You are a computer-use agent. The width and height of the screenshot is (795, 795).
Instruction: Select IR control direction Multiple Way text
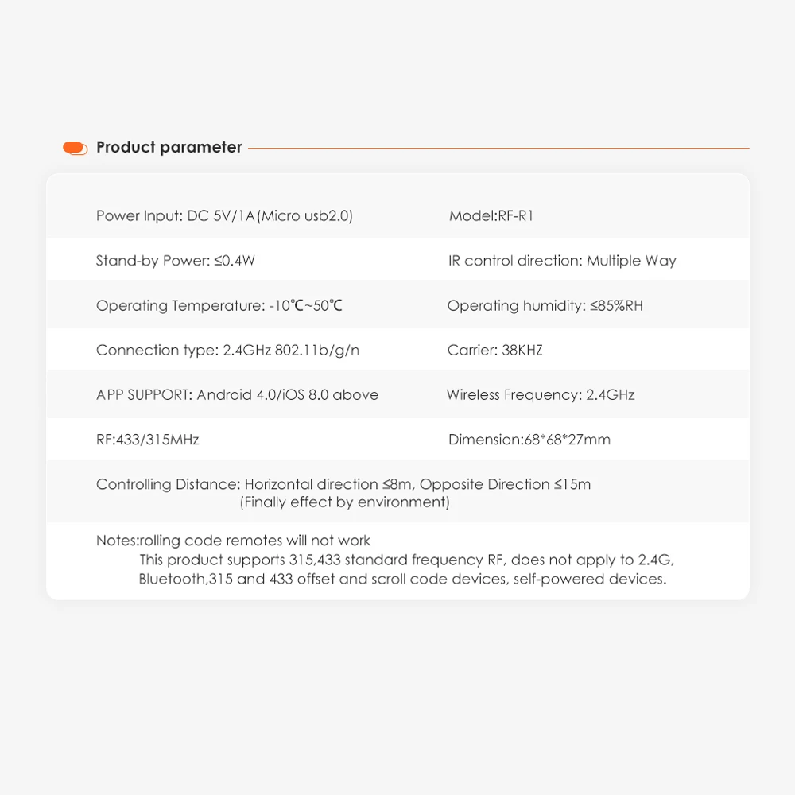click(x=562, y=261)
